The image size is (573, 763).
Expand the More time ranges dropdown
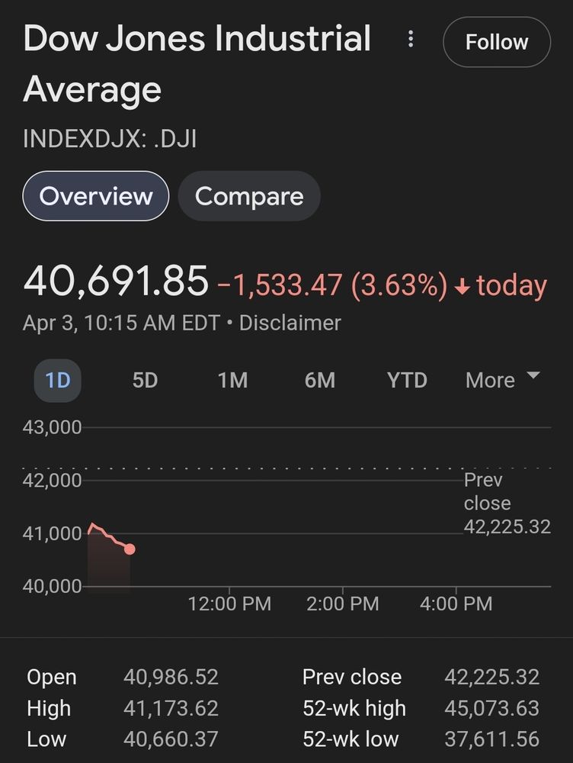[x=503, y=380]
